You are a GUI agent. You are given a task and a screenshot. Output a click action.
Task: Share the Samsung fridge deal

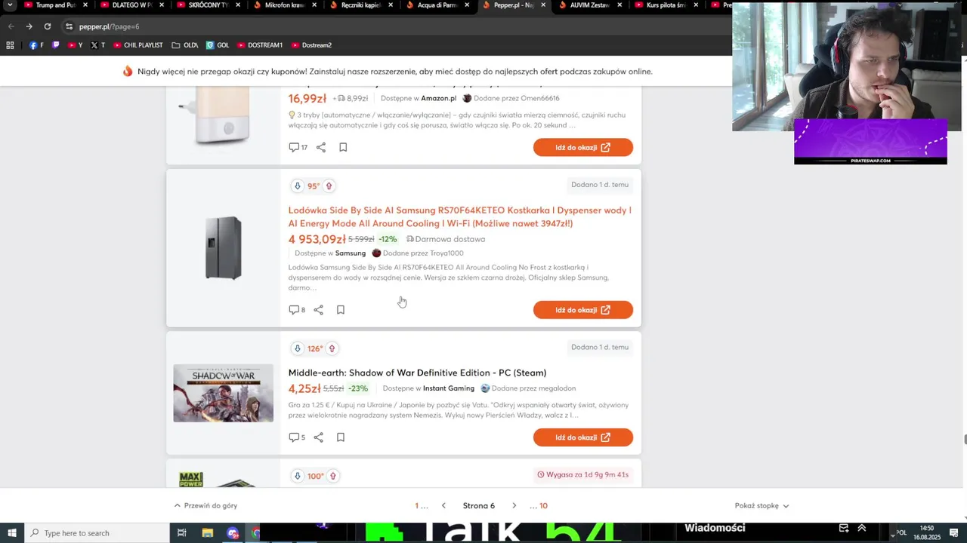coord(319,310)
